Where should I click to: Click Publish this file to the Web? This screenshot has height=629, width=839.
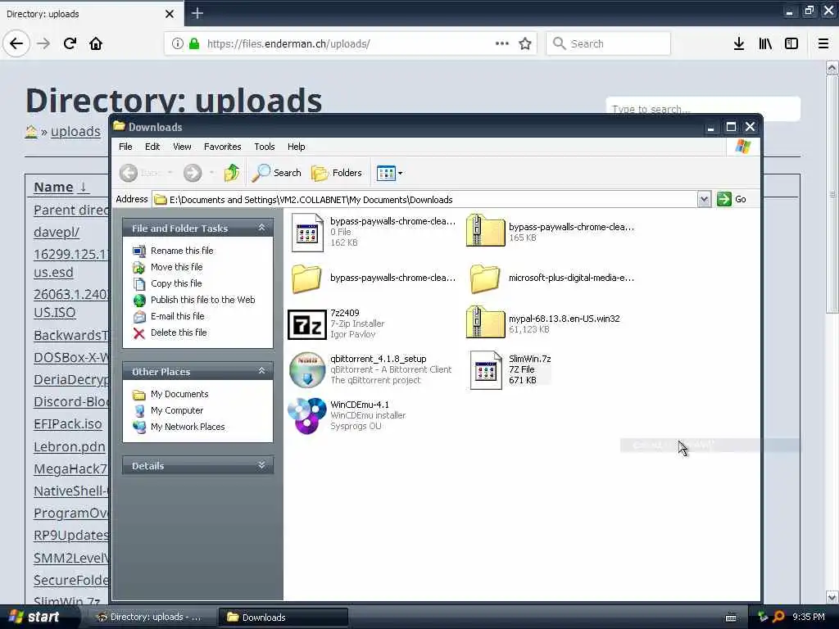tap(203, 300)
